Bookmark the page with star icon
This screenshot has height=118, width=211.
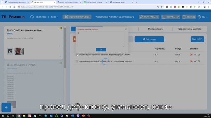pos(162,7)
